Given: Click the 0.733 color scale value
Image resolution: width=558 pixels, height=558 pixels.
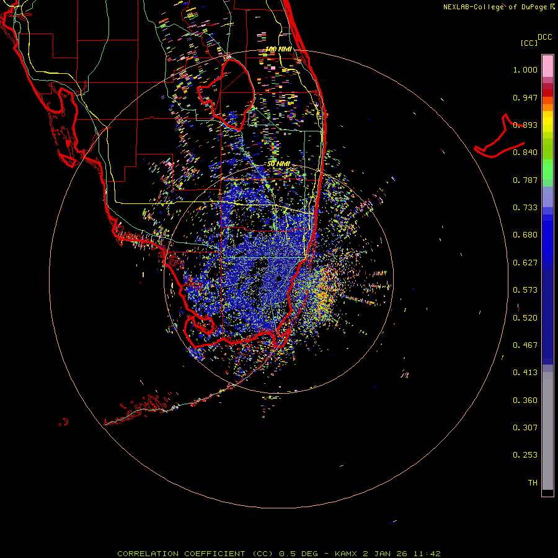Looking at the screenshot, I should tap(525, 208).
